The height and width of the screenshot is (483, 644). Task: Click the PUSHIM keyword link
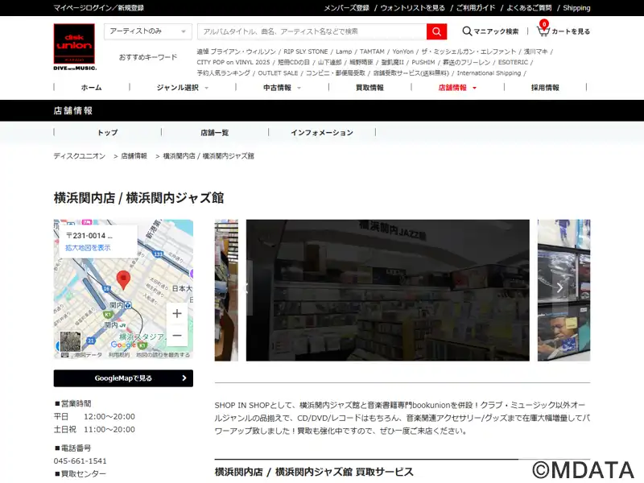click(423, 62)
